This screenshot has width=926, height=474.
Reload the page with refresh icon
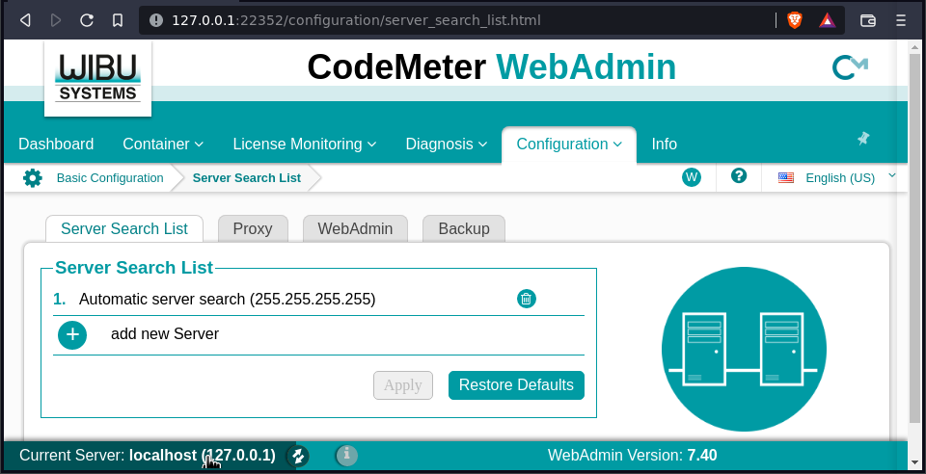coord(87,20)
